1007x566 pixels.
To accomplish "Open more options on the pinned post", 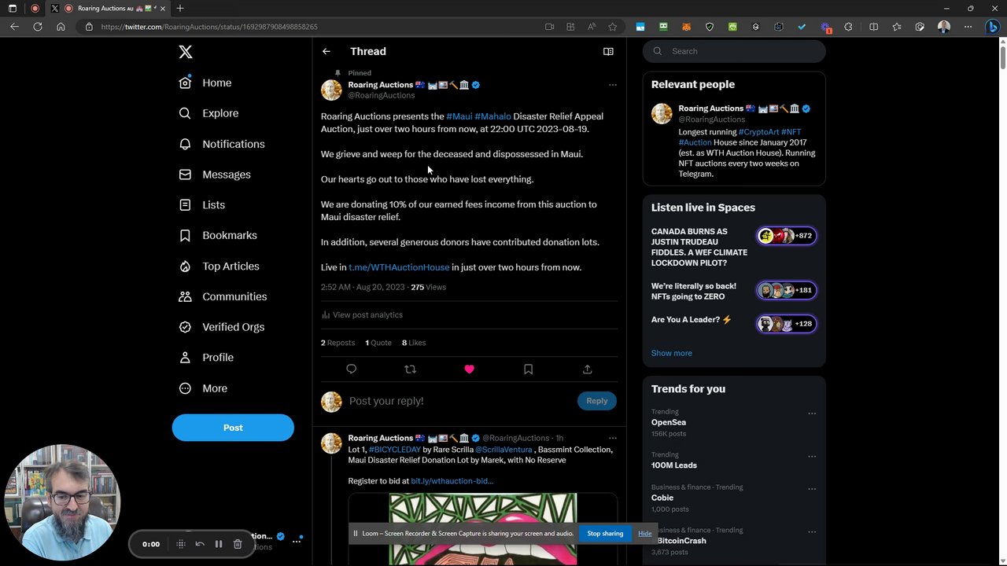I will (x=613, y=85).
